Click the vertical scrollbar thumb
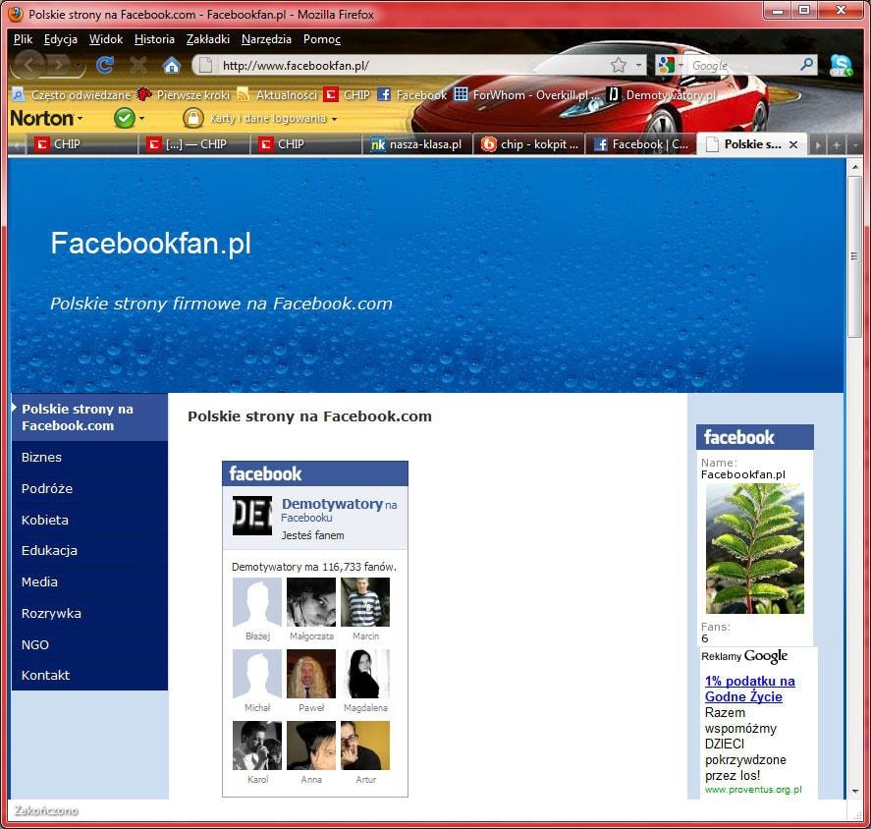Image resolution: width=871 pixels, height=829 pixels. click(854, 256)
